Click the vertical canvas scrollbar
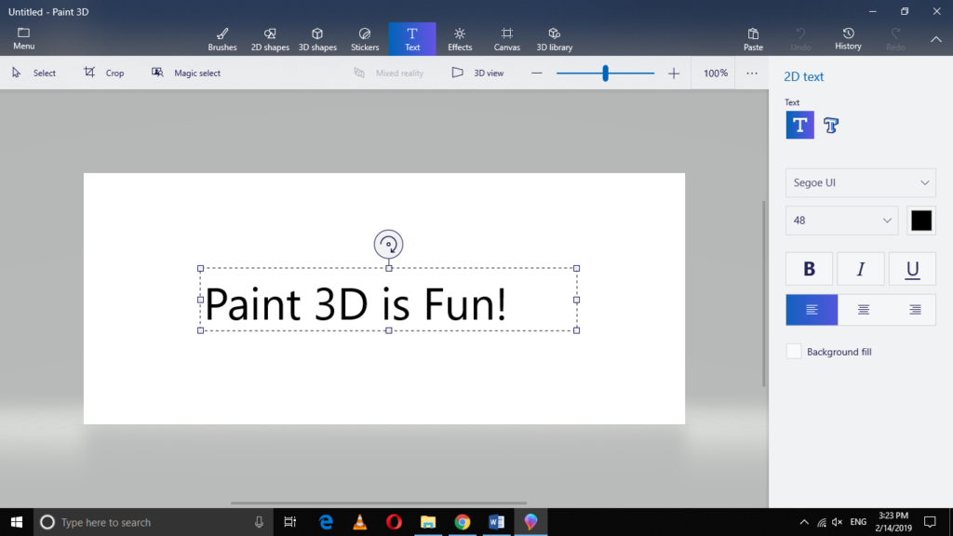Screen dimensions: 953x536 tap(764, 293)
